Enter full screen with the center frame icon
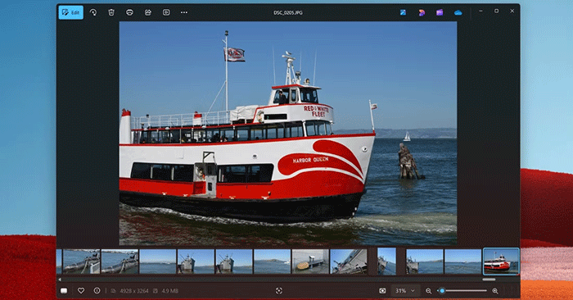Image resolution: width=573 pixels, height=300 pixels. [279, 290]
